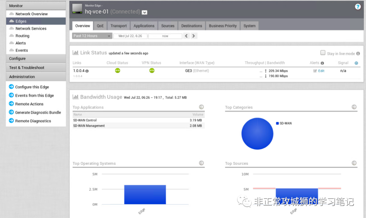Click the Link Status chart icon
Screen dimensions: 366x218
75,53
